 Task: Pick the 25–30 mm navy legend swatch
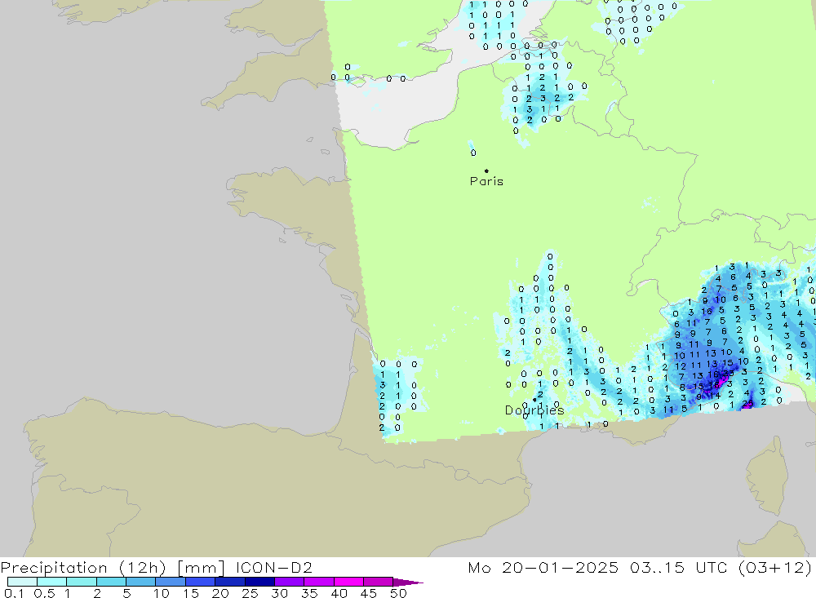coord(259,582)
